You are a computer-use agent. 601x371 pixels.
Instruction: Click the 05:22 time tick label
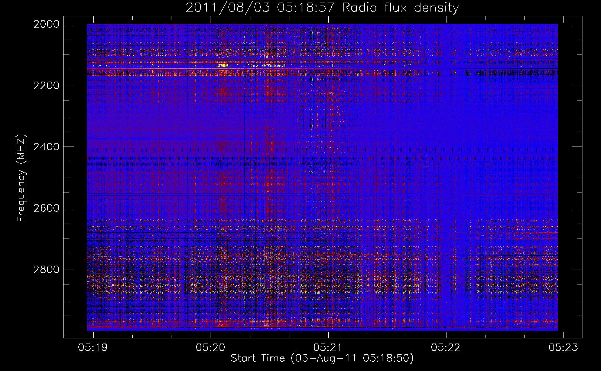click(x=446, y=347)
